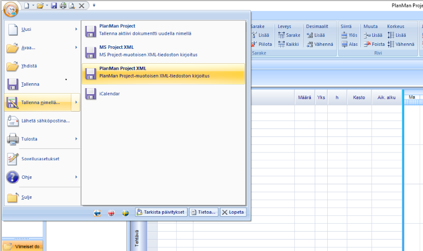Click the print preview icon in toolbar
Viewport: 423px width, 251px height.
72,5
